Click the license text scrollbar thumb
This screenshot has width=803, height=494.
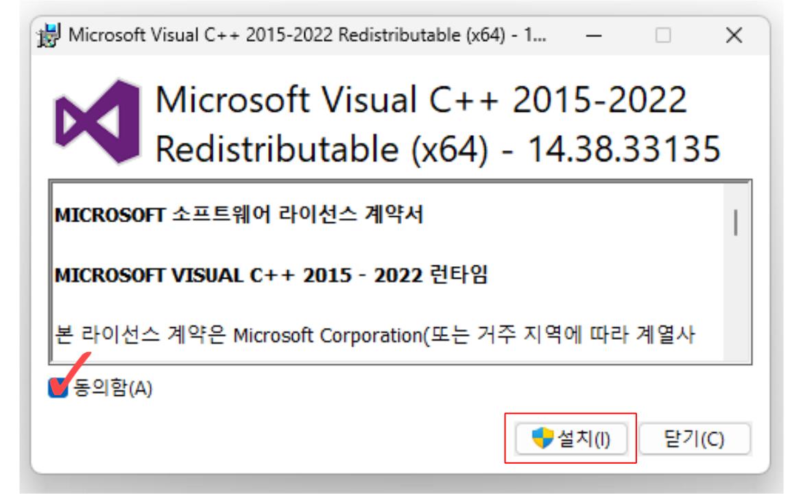(736, 222)
